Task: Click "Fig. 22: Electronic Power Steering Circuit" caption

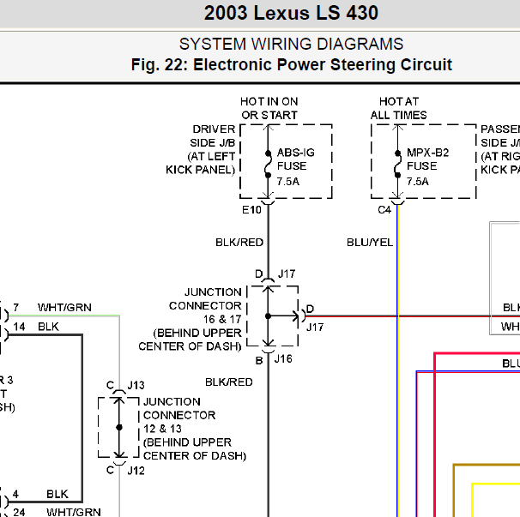Action: 291,64
